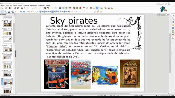Expand the Undo dropdown arrow

coord(38,8)
